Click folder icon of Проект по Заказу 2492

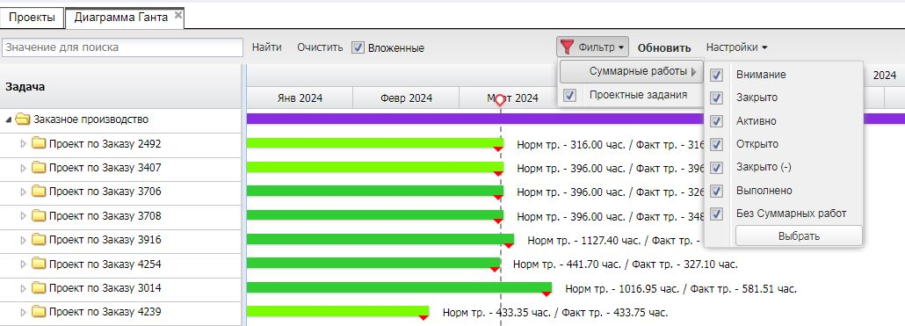click(x=39, y=144)
